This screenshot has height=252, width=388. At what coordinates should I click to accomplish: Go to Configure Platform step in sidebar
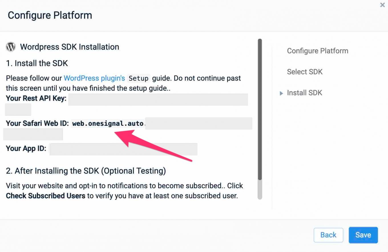[317, 51]
